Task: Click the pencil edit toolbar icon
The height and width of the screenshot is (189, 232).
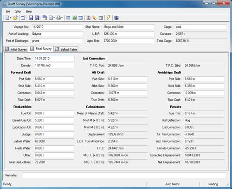Action: 94,18
